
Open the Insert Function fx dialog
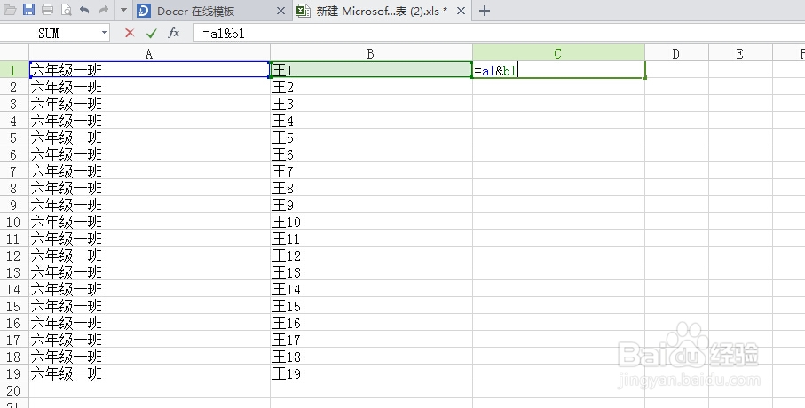pos(174,34)
